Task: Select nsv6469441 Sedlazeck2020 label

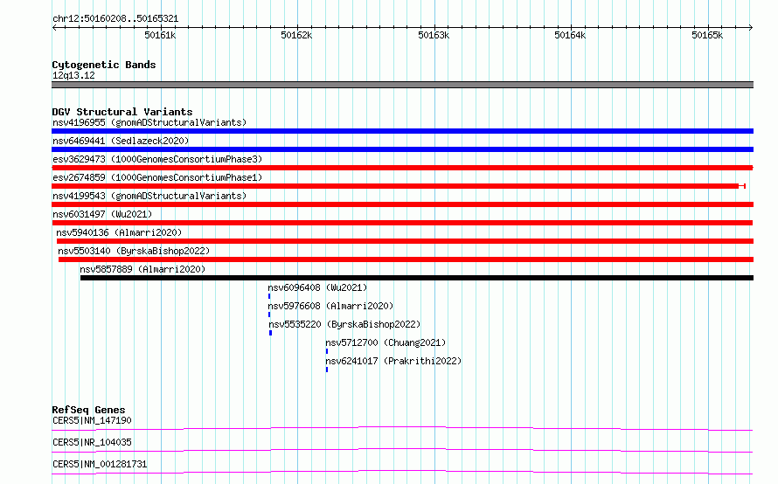Action: [x=121, y=141]
